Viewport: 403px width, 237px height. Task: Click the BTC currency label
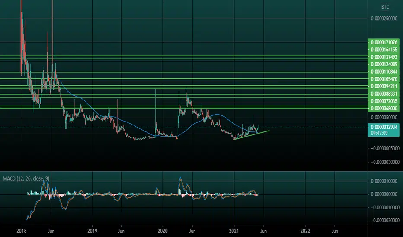[x=385, y=7]
